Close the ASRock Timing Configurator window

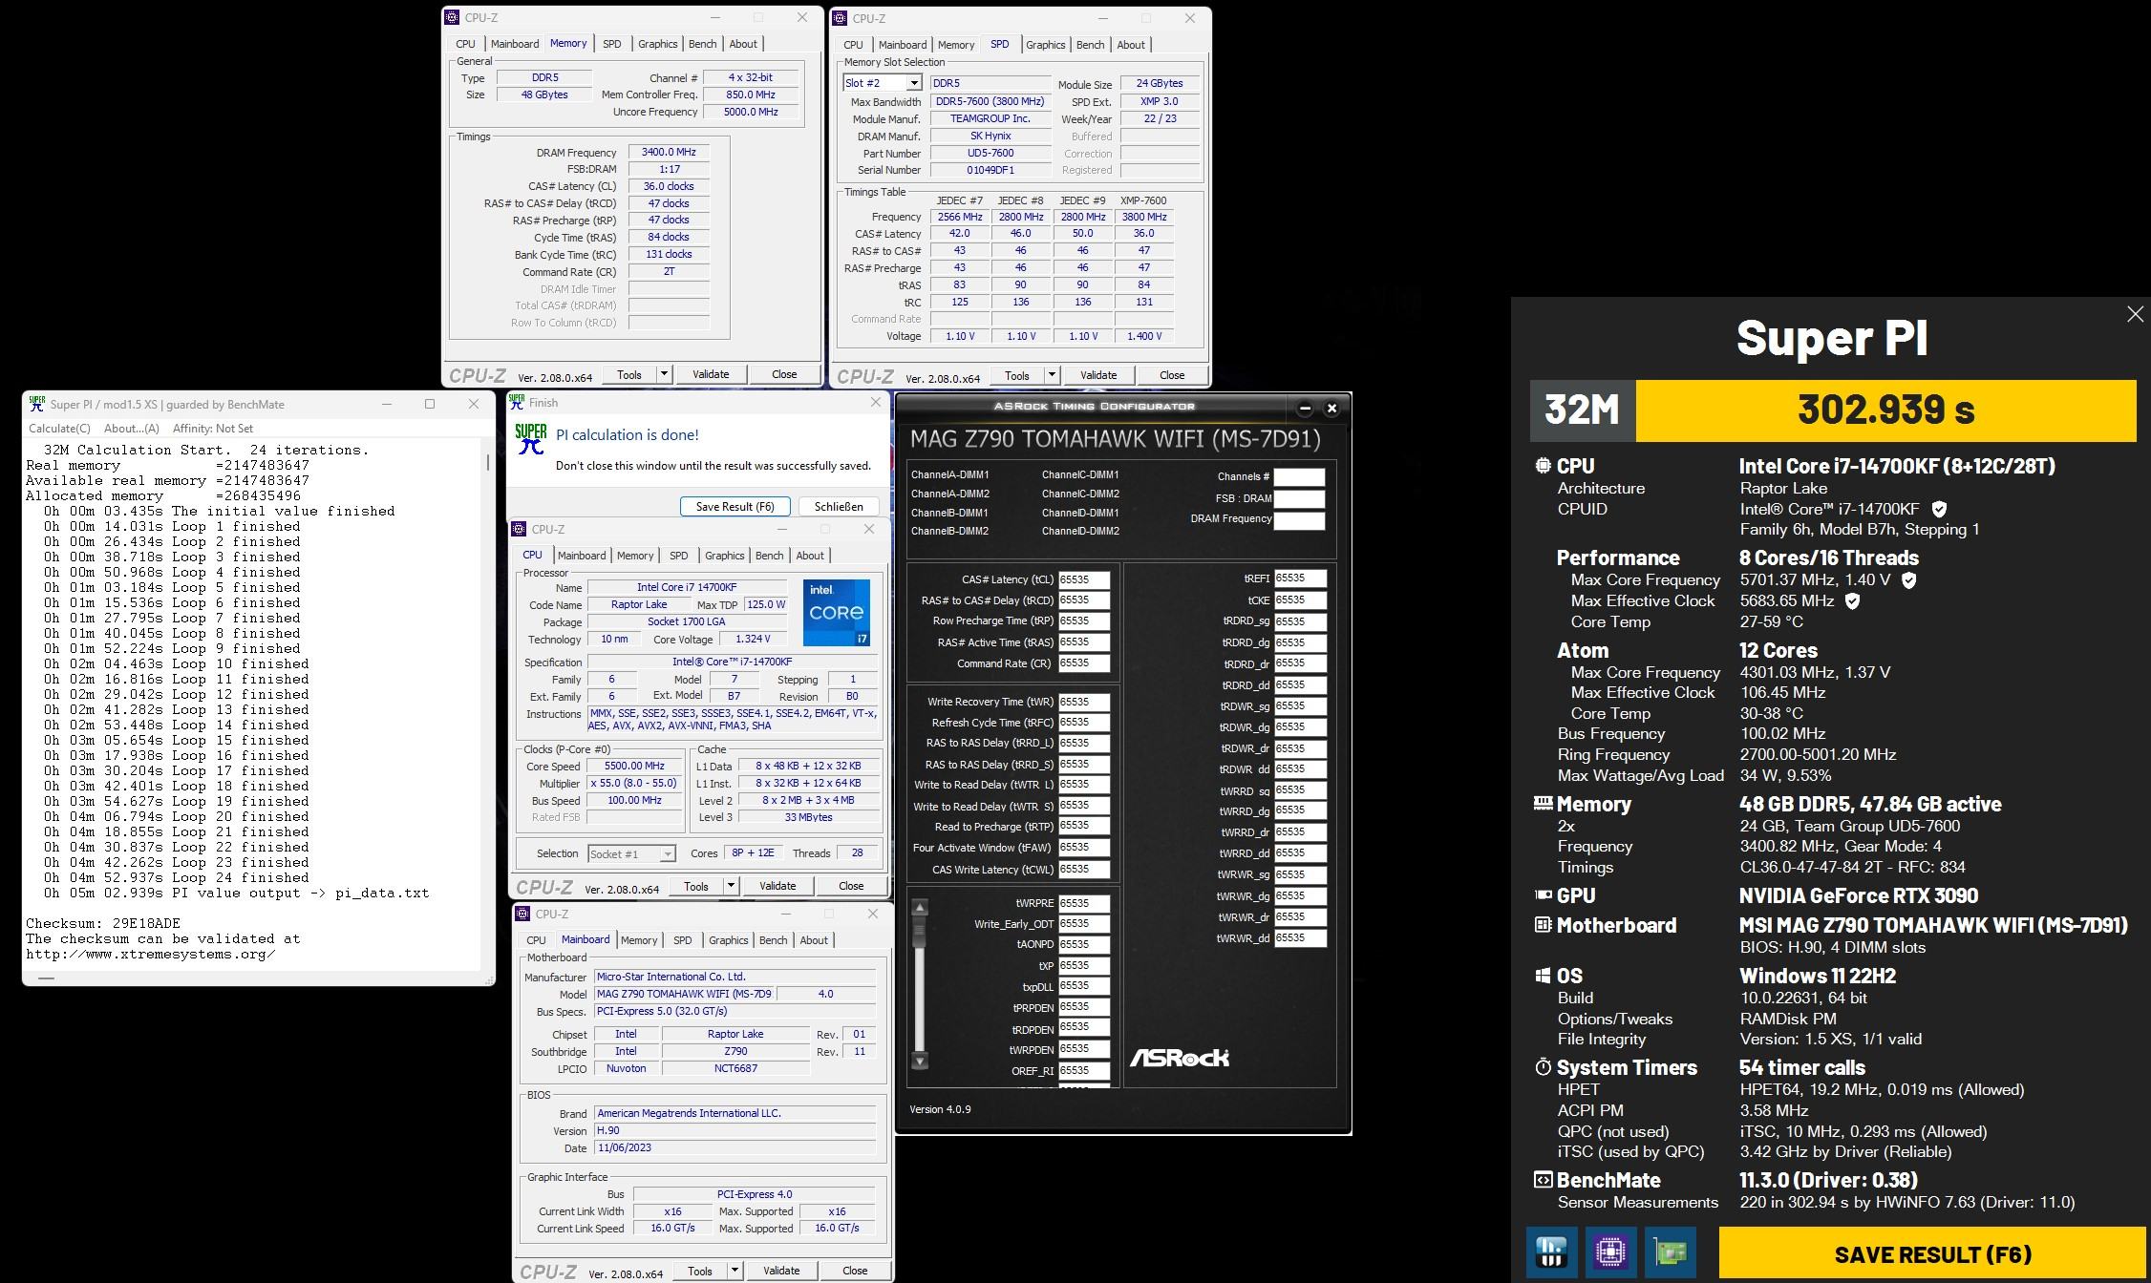pyautogui.click(x=1331, y=408)
